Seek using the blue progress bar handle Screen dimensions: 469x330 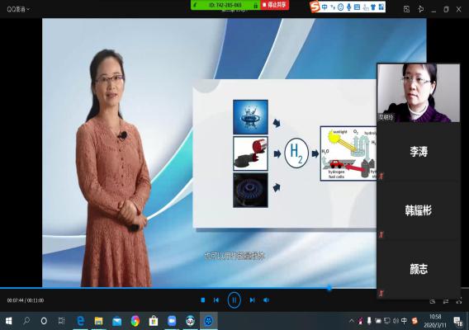(329, 288)
